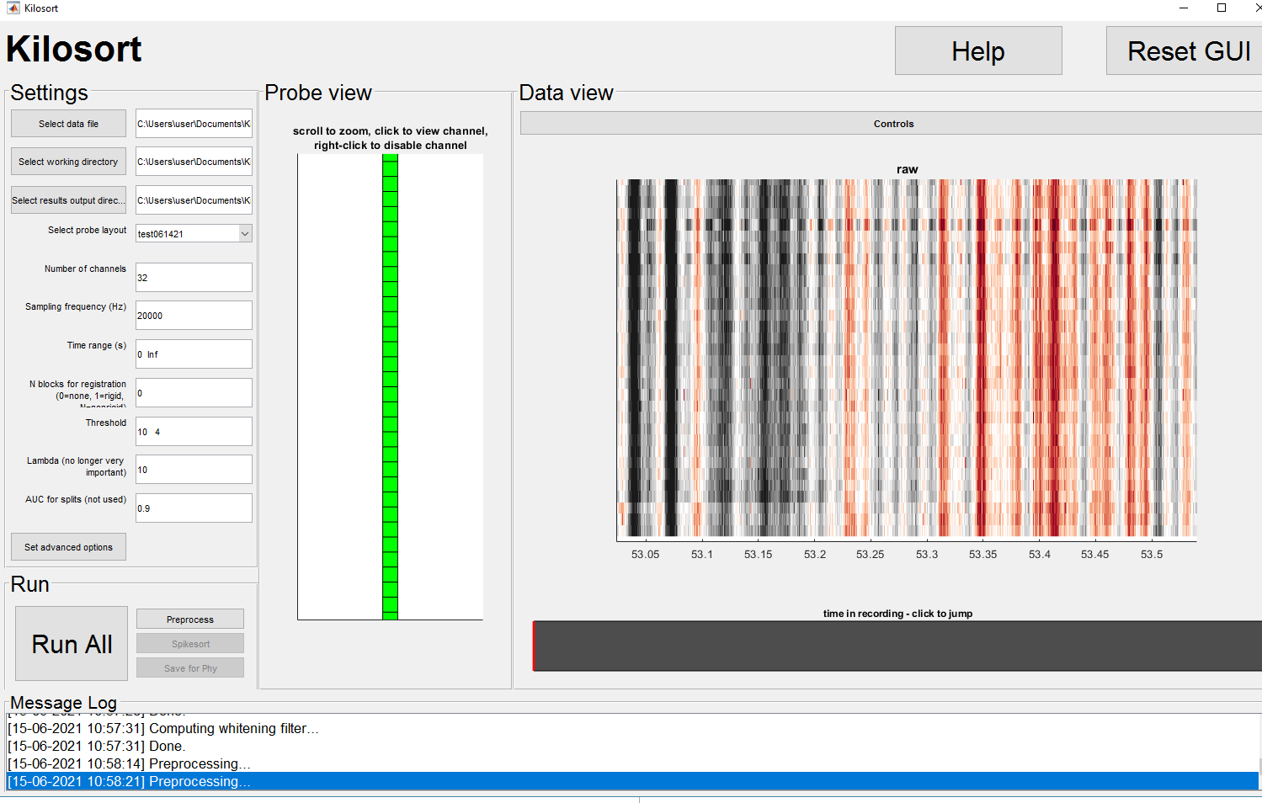Click inside the Number of channels field
The width and height of the screenshot is (1262, 803).
(x=193, y=277)
